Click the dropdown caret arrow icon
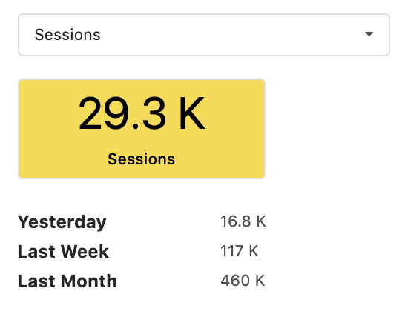 point(369,34)
